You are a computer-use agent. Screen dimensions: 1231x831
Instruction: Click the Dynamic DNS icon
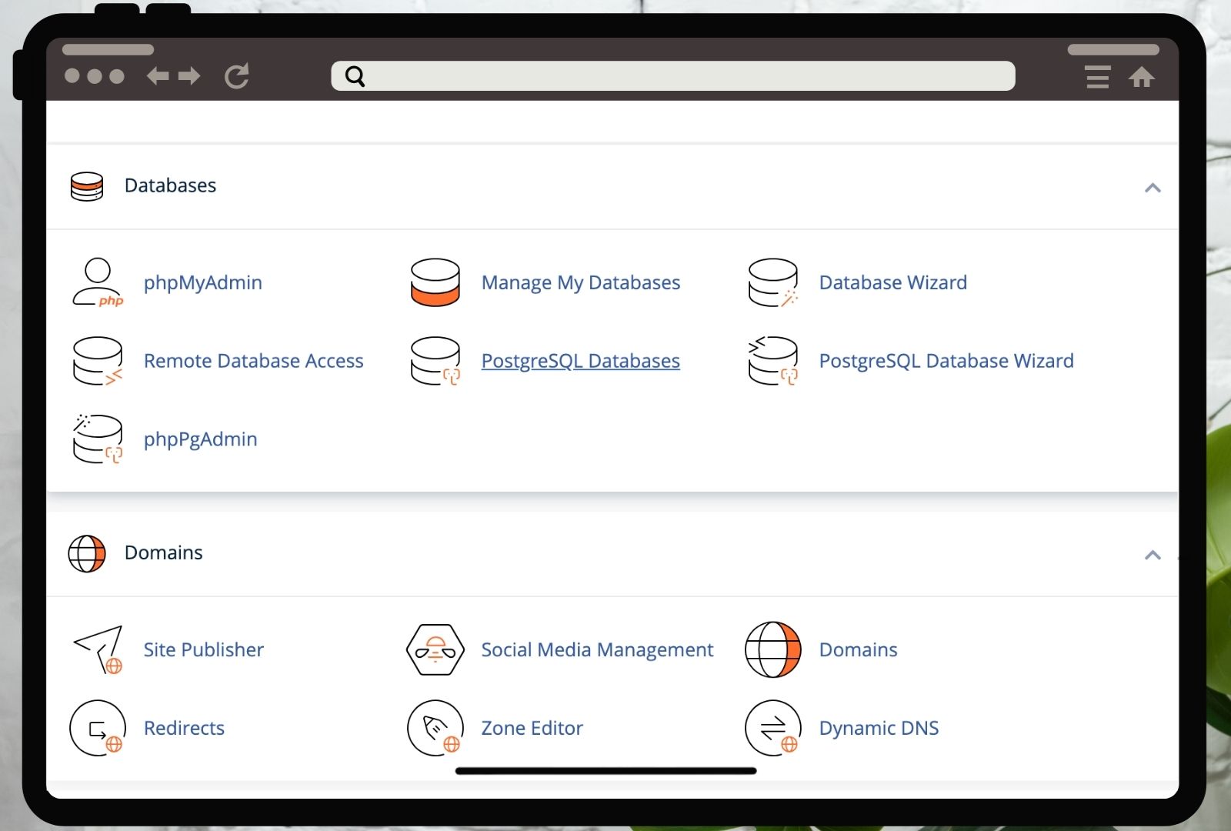[x=773, y=728]
